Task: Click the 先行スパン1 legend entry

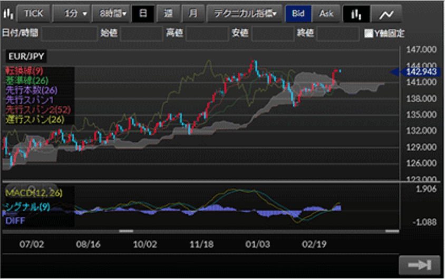Action: [29, 100]
